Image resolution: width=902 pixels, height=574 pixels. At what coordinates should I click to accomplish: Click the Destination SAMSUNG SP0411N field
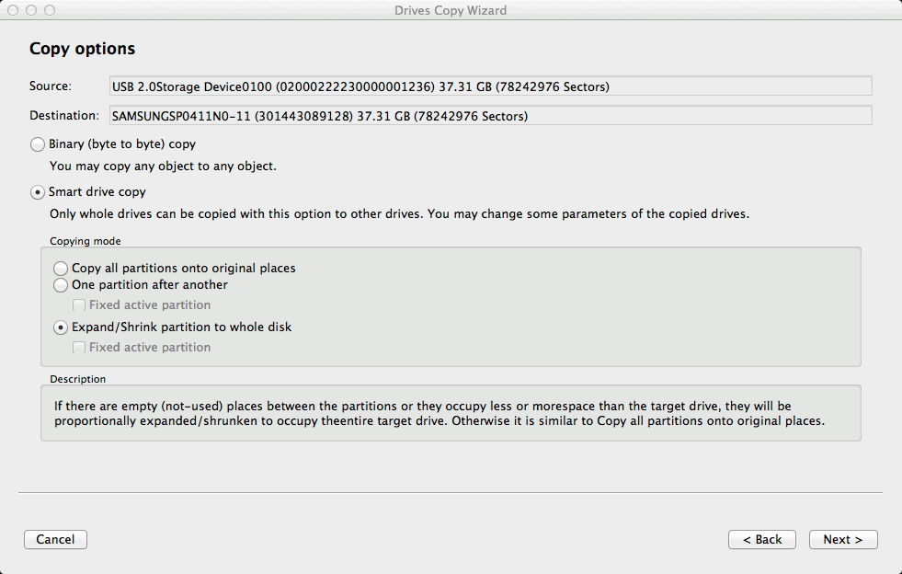489,116
